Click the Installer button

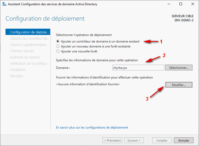162,140
